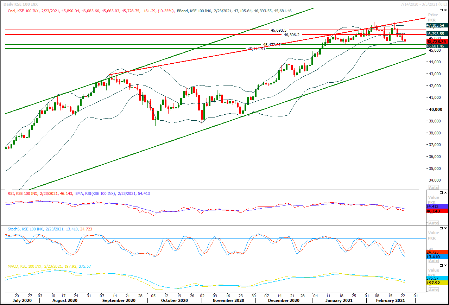Click the blue 13.410 stochastic value tag

pyautogui.click(x=437, y=257)
